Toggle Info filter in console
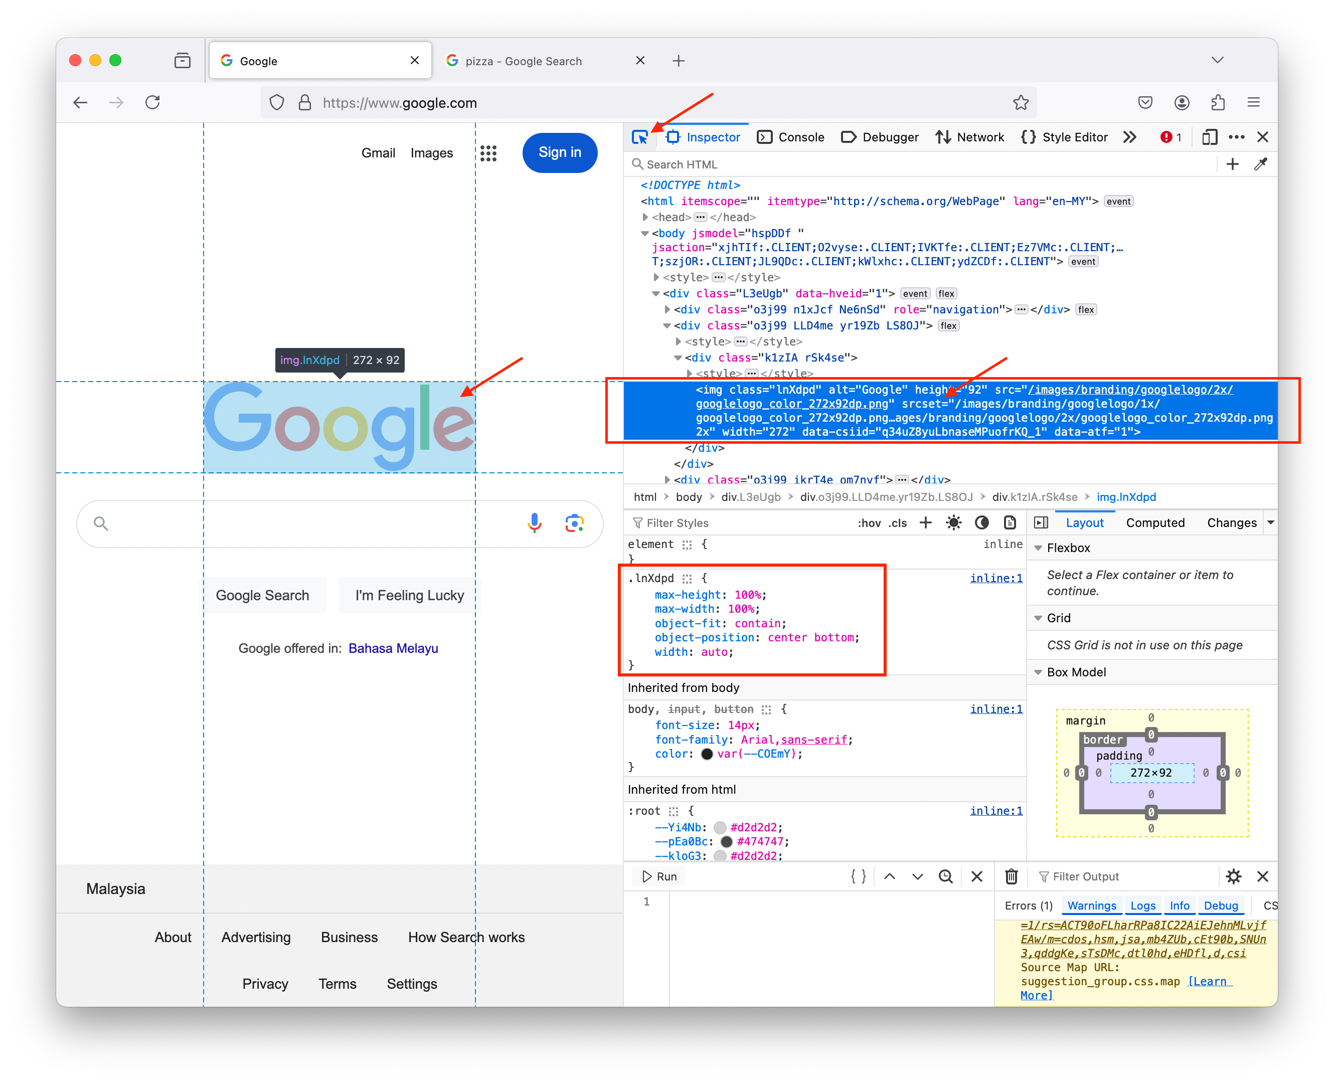 [x=1179, y=906]
